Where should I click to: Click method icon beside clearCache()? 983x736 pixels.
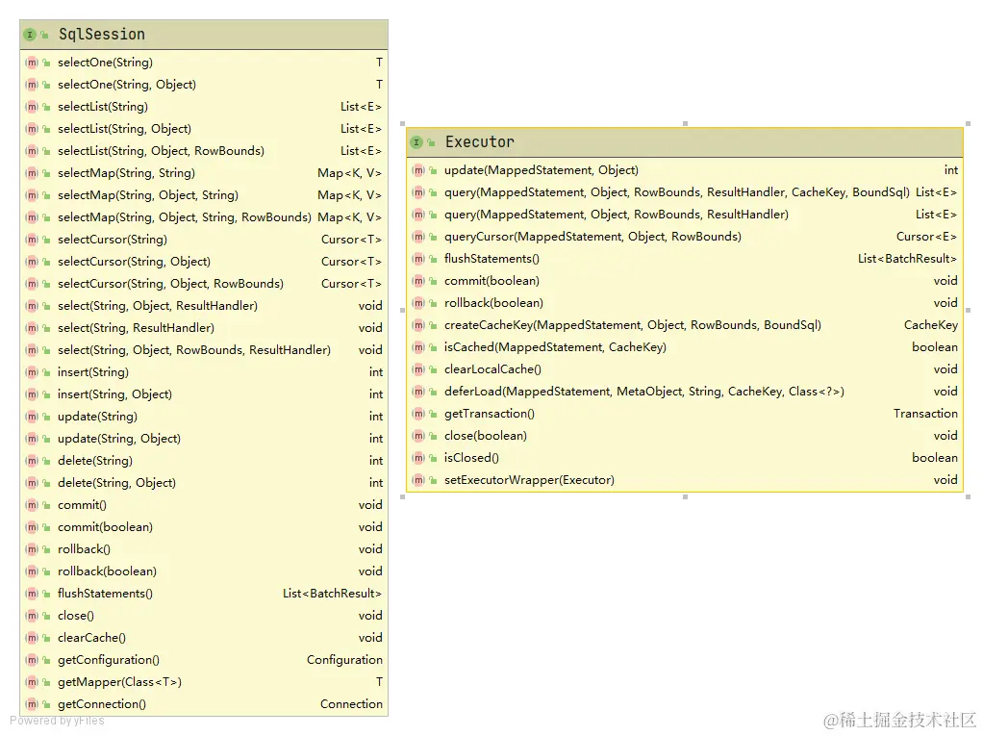(x=32, y=638)
